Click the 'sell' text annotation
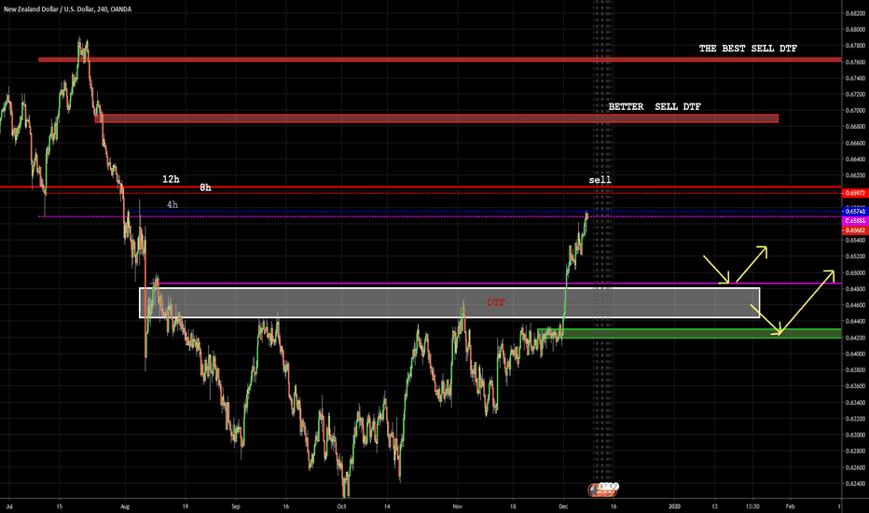 [600, 179]
